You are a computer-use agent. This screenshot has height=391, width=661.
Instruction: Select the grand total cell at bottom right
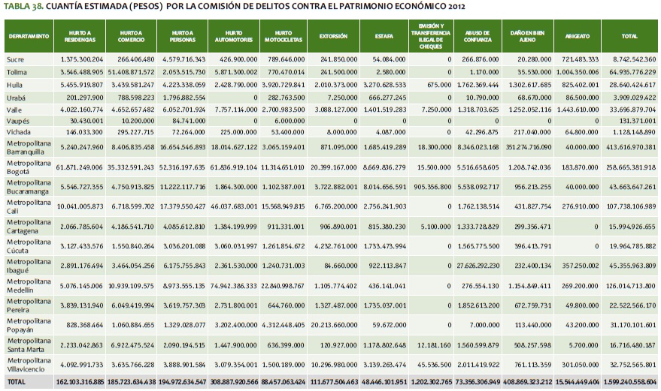(632, 383)
